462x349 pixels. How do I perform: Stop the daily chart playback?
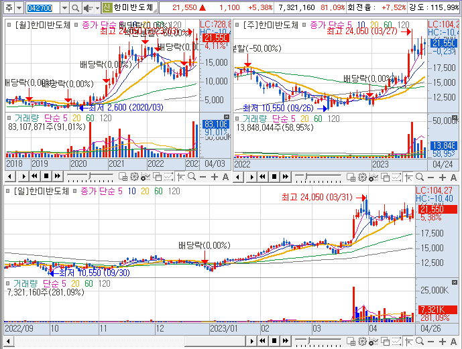click(274, 341)
